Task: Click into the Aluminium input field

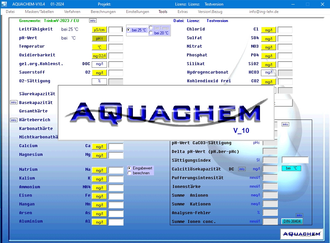Action: [116, 222]
